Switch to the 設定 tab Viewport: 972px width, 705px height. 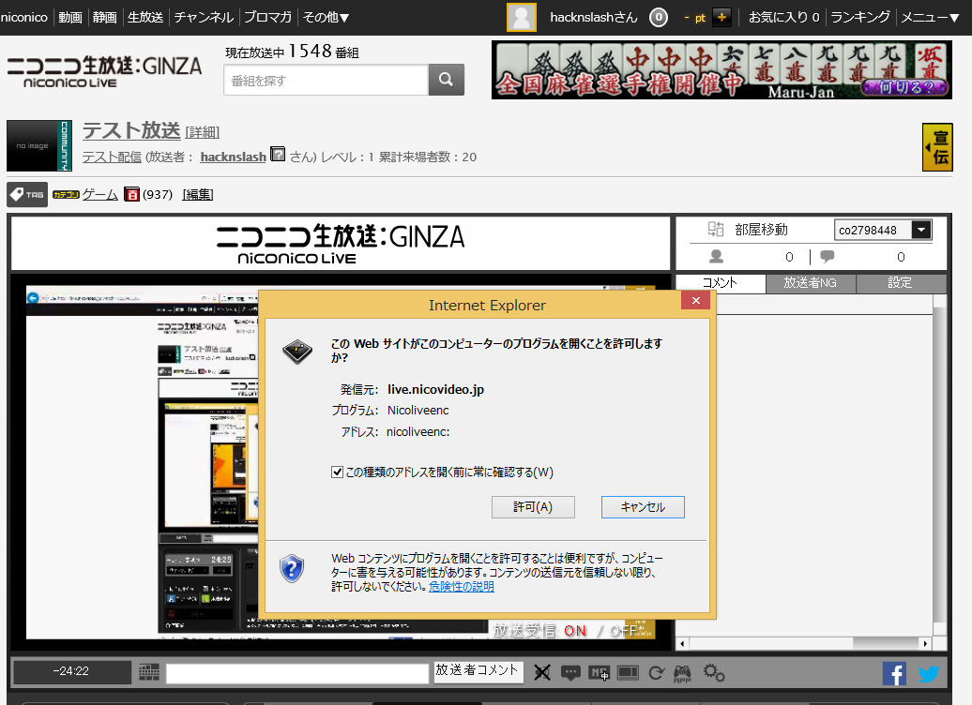pos(901,283)
